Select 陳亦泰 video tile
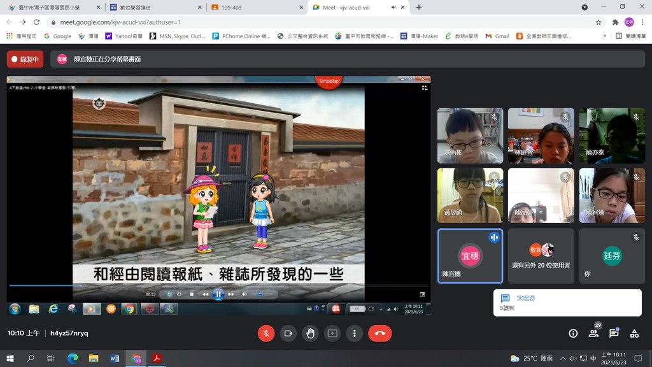652x367 pixels. pos(612,136)
